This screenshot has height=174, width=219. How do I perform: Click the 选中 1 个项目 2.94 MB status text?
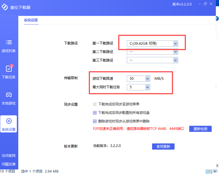point(40,171)
